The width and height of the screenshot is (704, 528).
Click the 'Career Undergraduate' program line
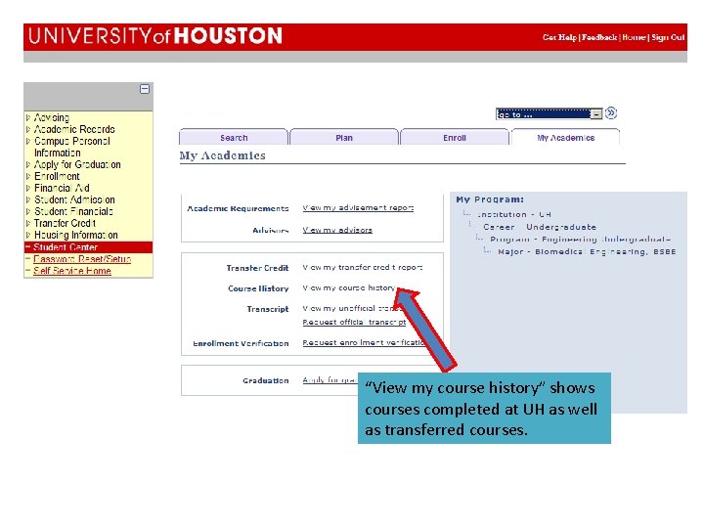(540, 227)
